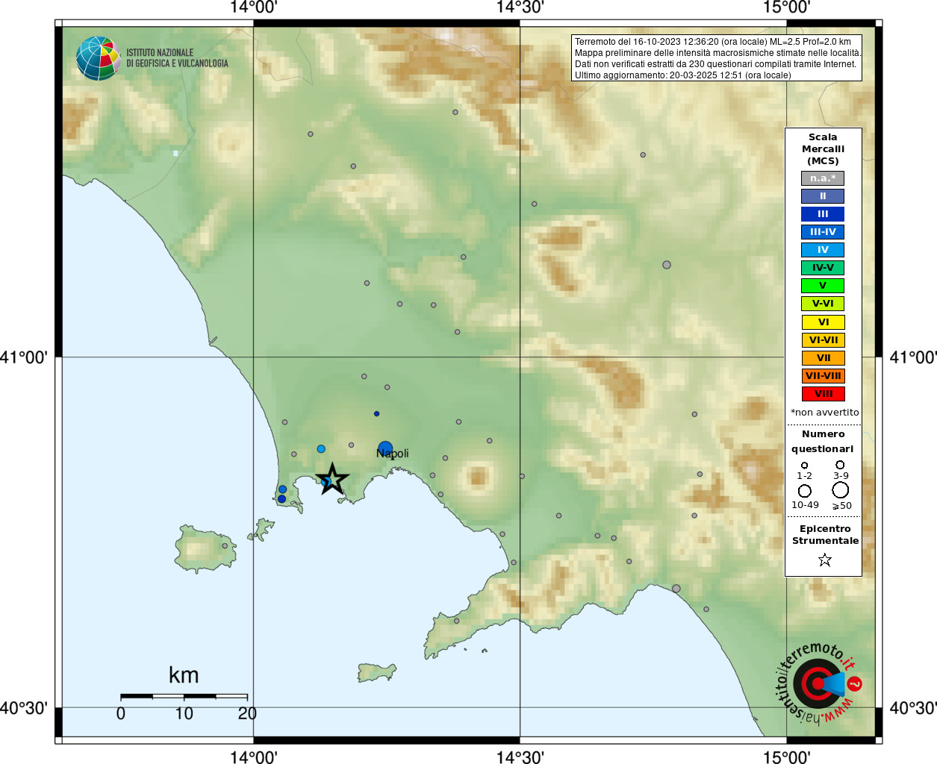Click the Napoli city label
Screen dimensions: 937x764
pyautogui.click(x=393, y=454)
